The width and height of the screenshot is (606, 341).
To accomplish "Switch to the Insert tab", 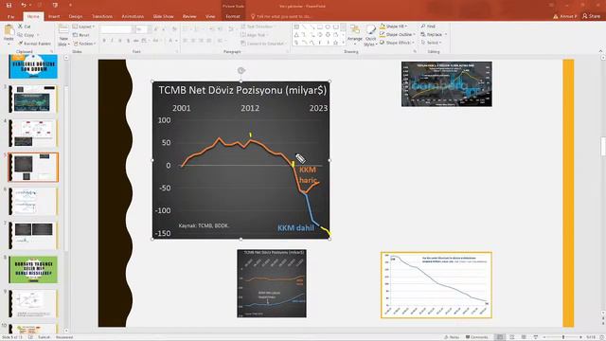I will tap(54, 16).
